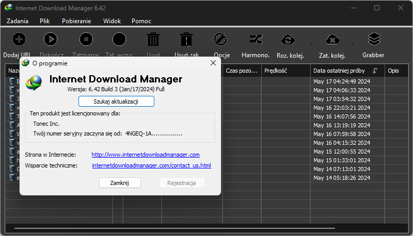Open the contact_us.html support link
Image resolution: width=413 pixels, height=236 pixels.
(x=151, y=165)
